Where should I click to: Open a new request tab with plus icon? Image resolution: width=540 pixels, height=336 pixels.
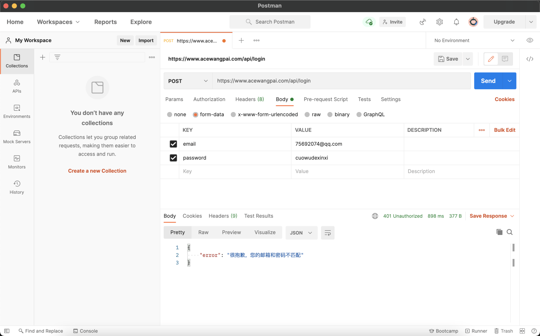241,40
